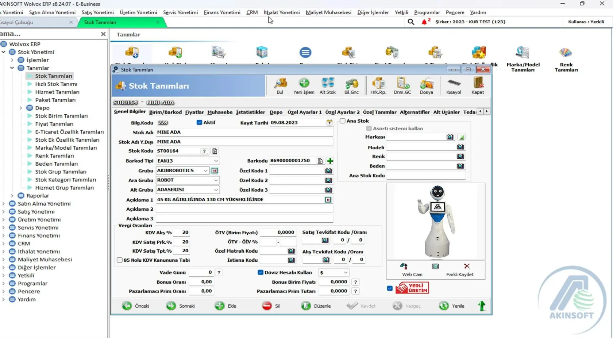Open Marka/Model Tanımları from Tanımlar panel
Image resolution: width=613 pixels, height=345 pixels.
tap(523, 59)
